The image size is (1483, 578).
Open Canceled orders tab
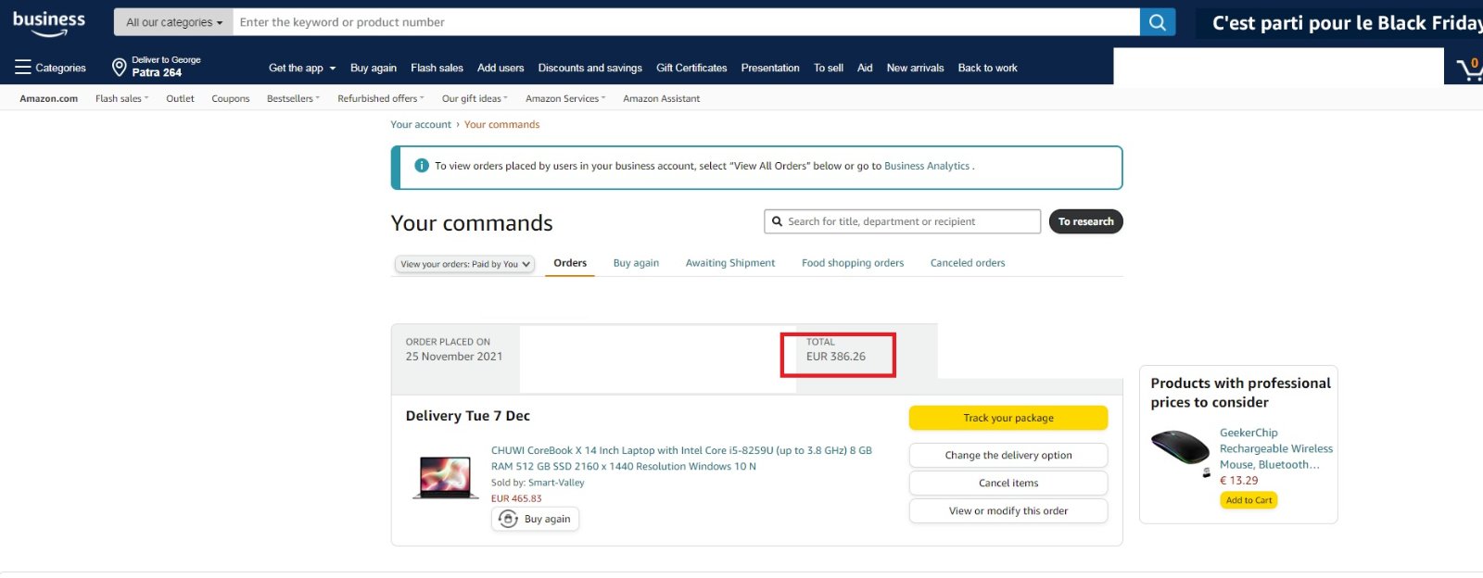(968, 263)
